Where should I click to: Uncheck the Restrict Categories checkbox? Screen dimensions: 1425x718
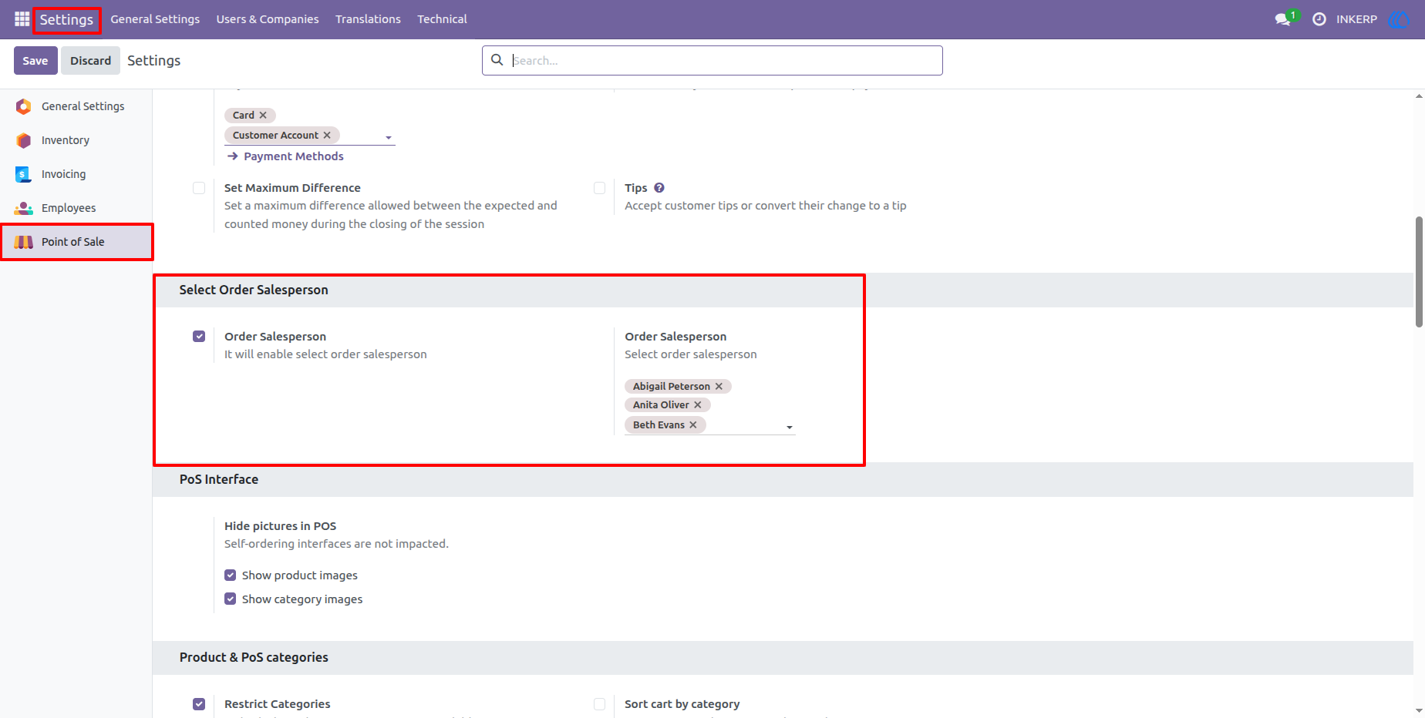point(199,704)
